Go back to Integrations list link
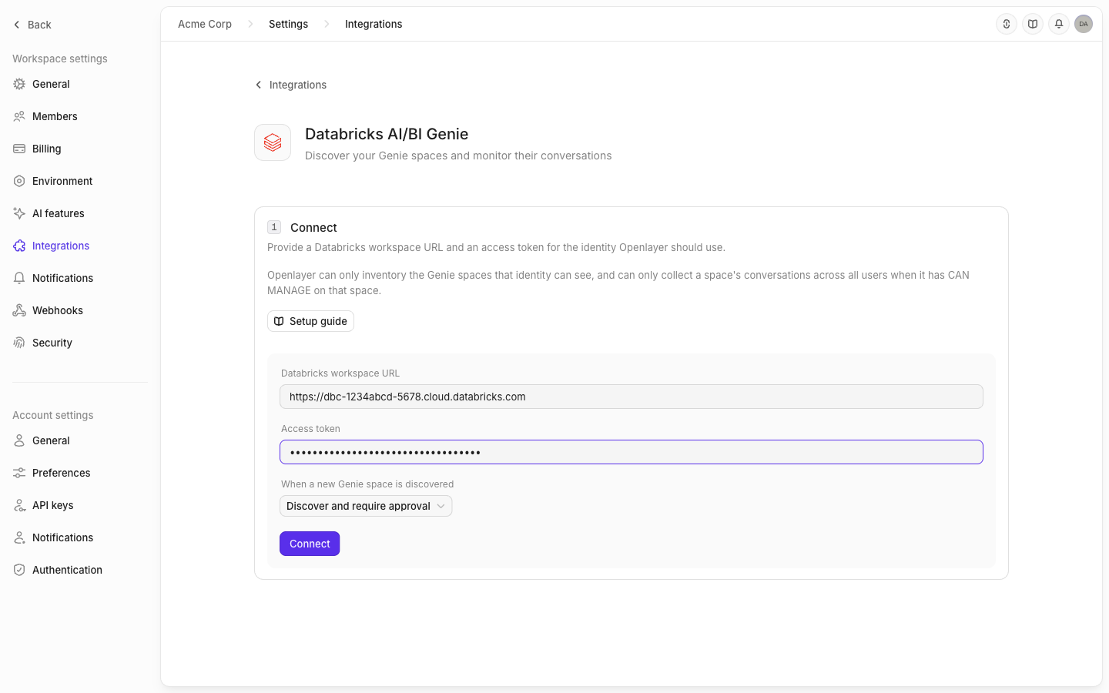The height and width of the screenshot is (693, 1109). click(x=290, y=85)
